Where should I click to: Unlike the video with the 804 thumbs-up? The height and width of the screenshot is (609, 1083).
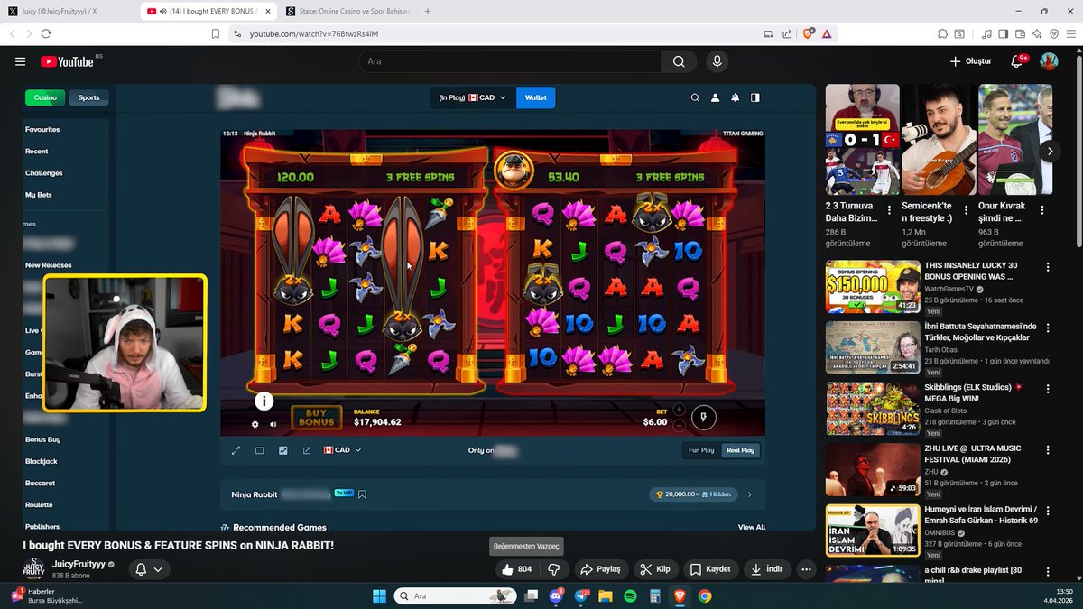(517, 569)
